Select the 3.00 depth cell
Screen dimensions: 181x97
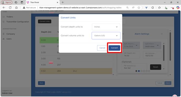click(43, 59)
